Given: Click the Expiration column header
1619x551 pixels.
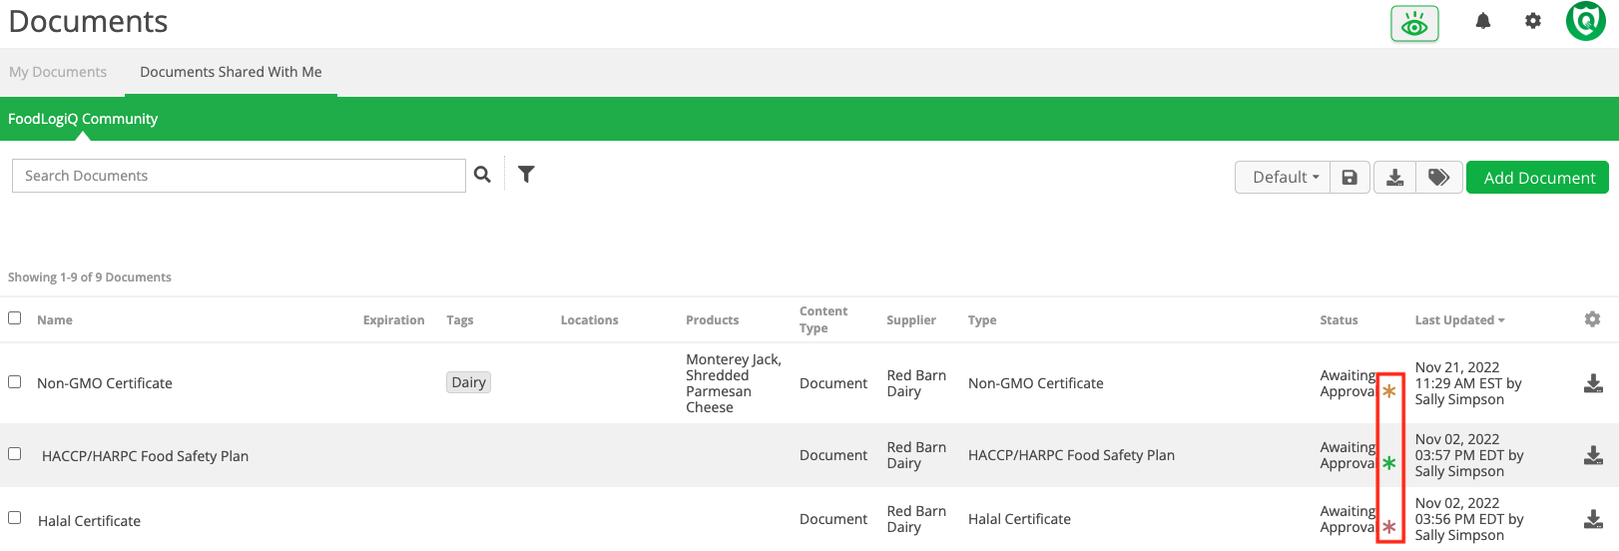Looking at the screenshot, I should [x=393, y=320].
